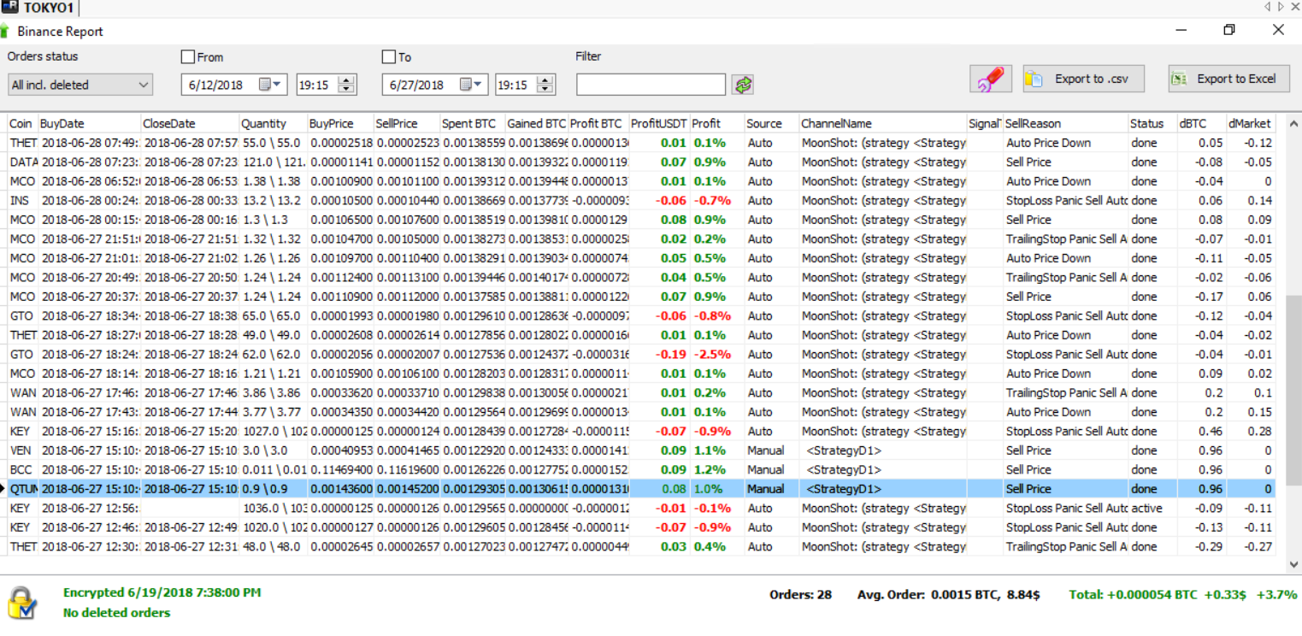This screenshot has width=1302, height=636.
Task: Click Export to .csv button
Action: coord(1082,79)
